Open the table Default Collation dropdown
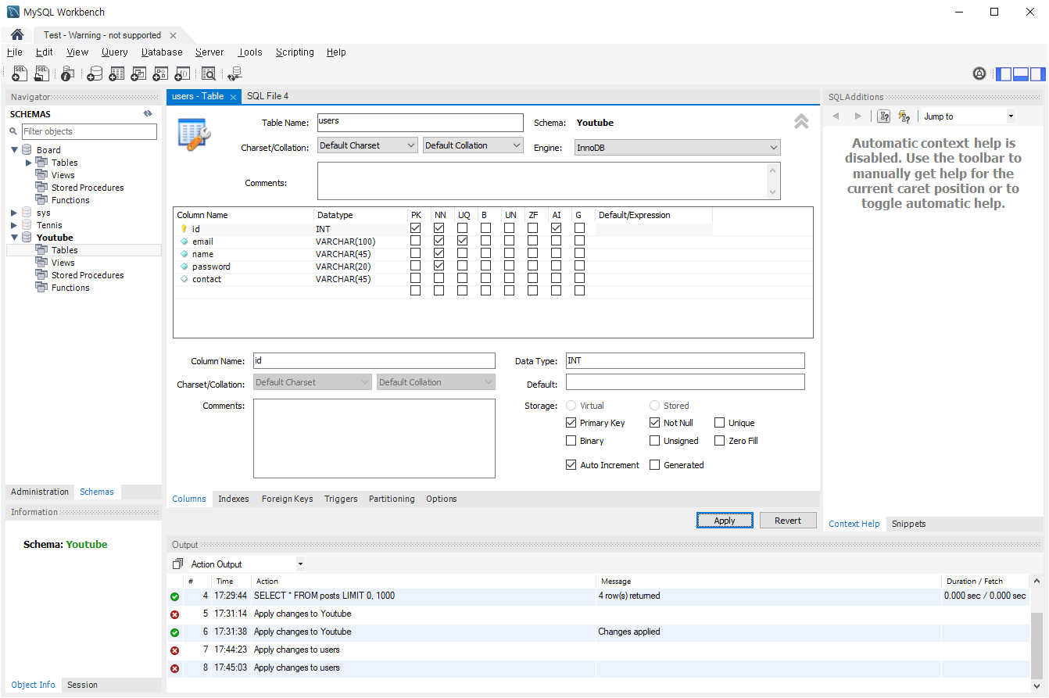1049x698 pixels. point(473,145)
